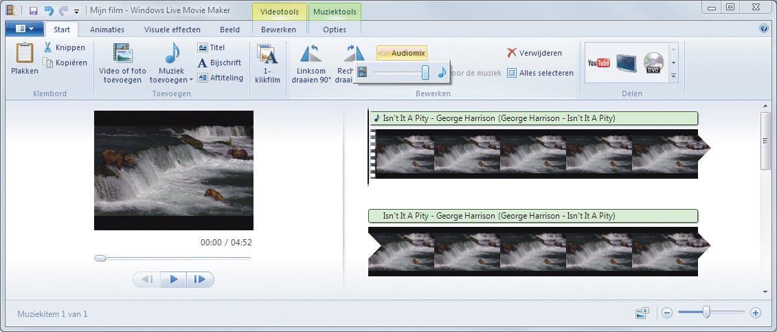The image size is (777, 332).
Task: Switch to Visuele effecten tab
Action: pos(172,30)
